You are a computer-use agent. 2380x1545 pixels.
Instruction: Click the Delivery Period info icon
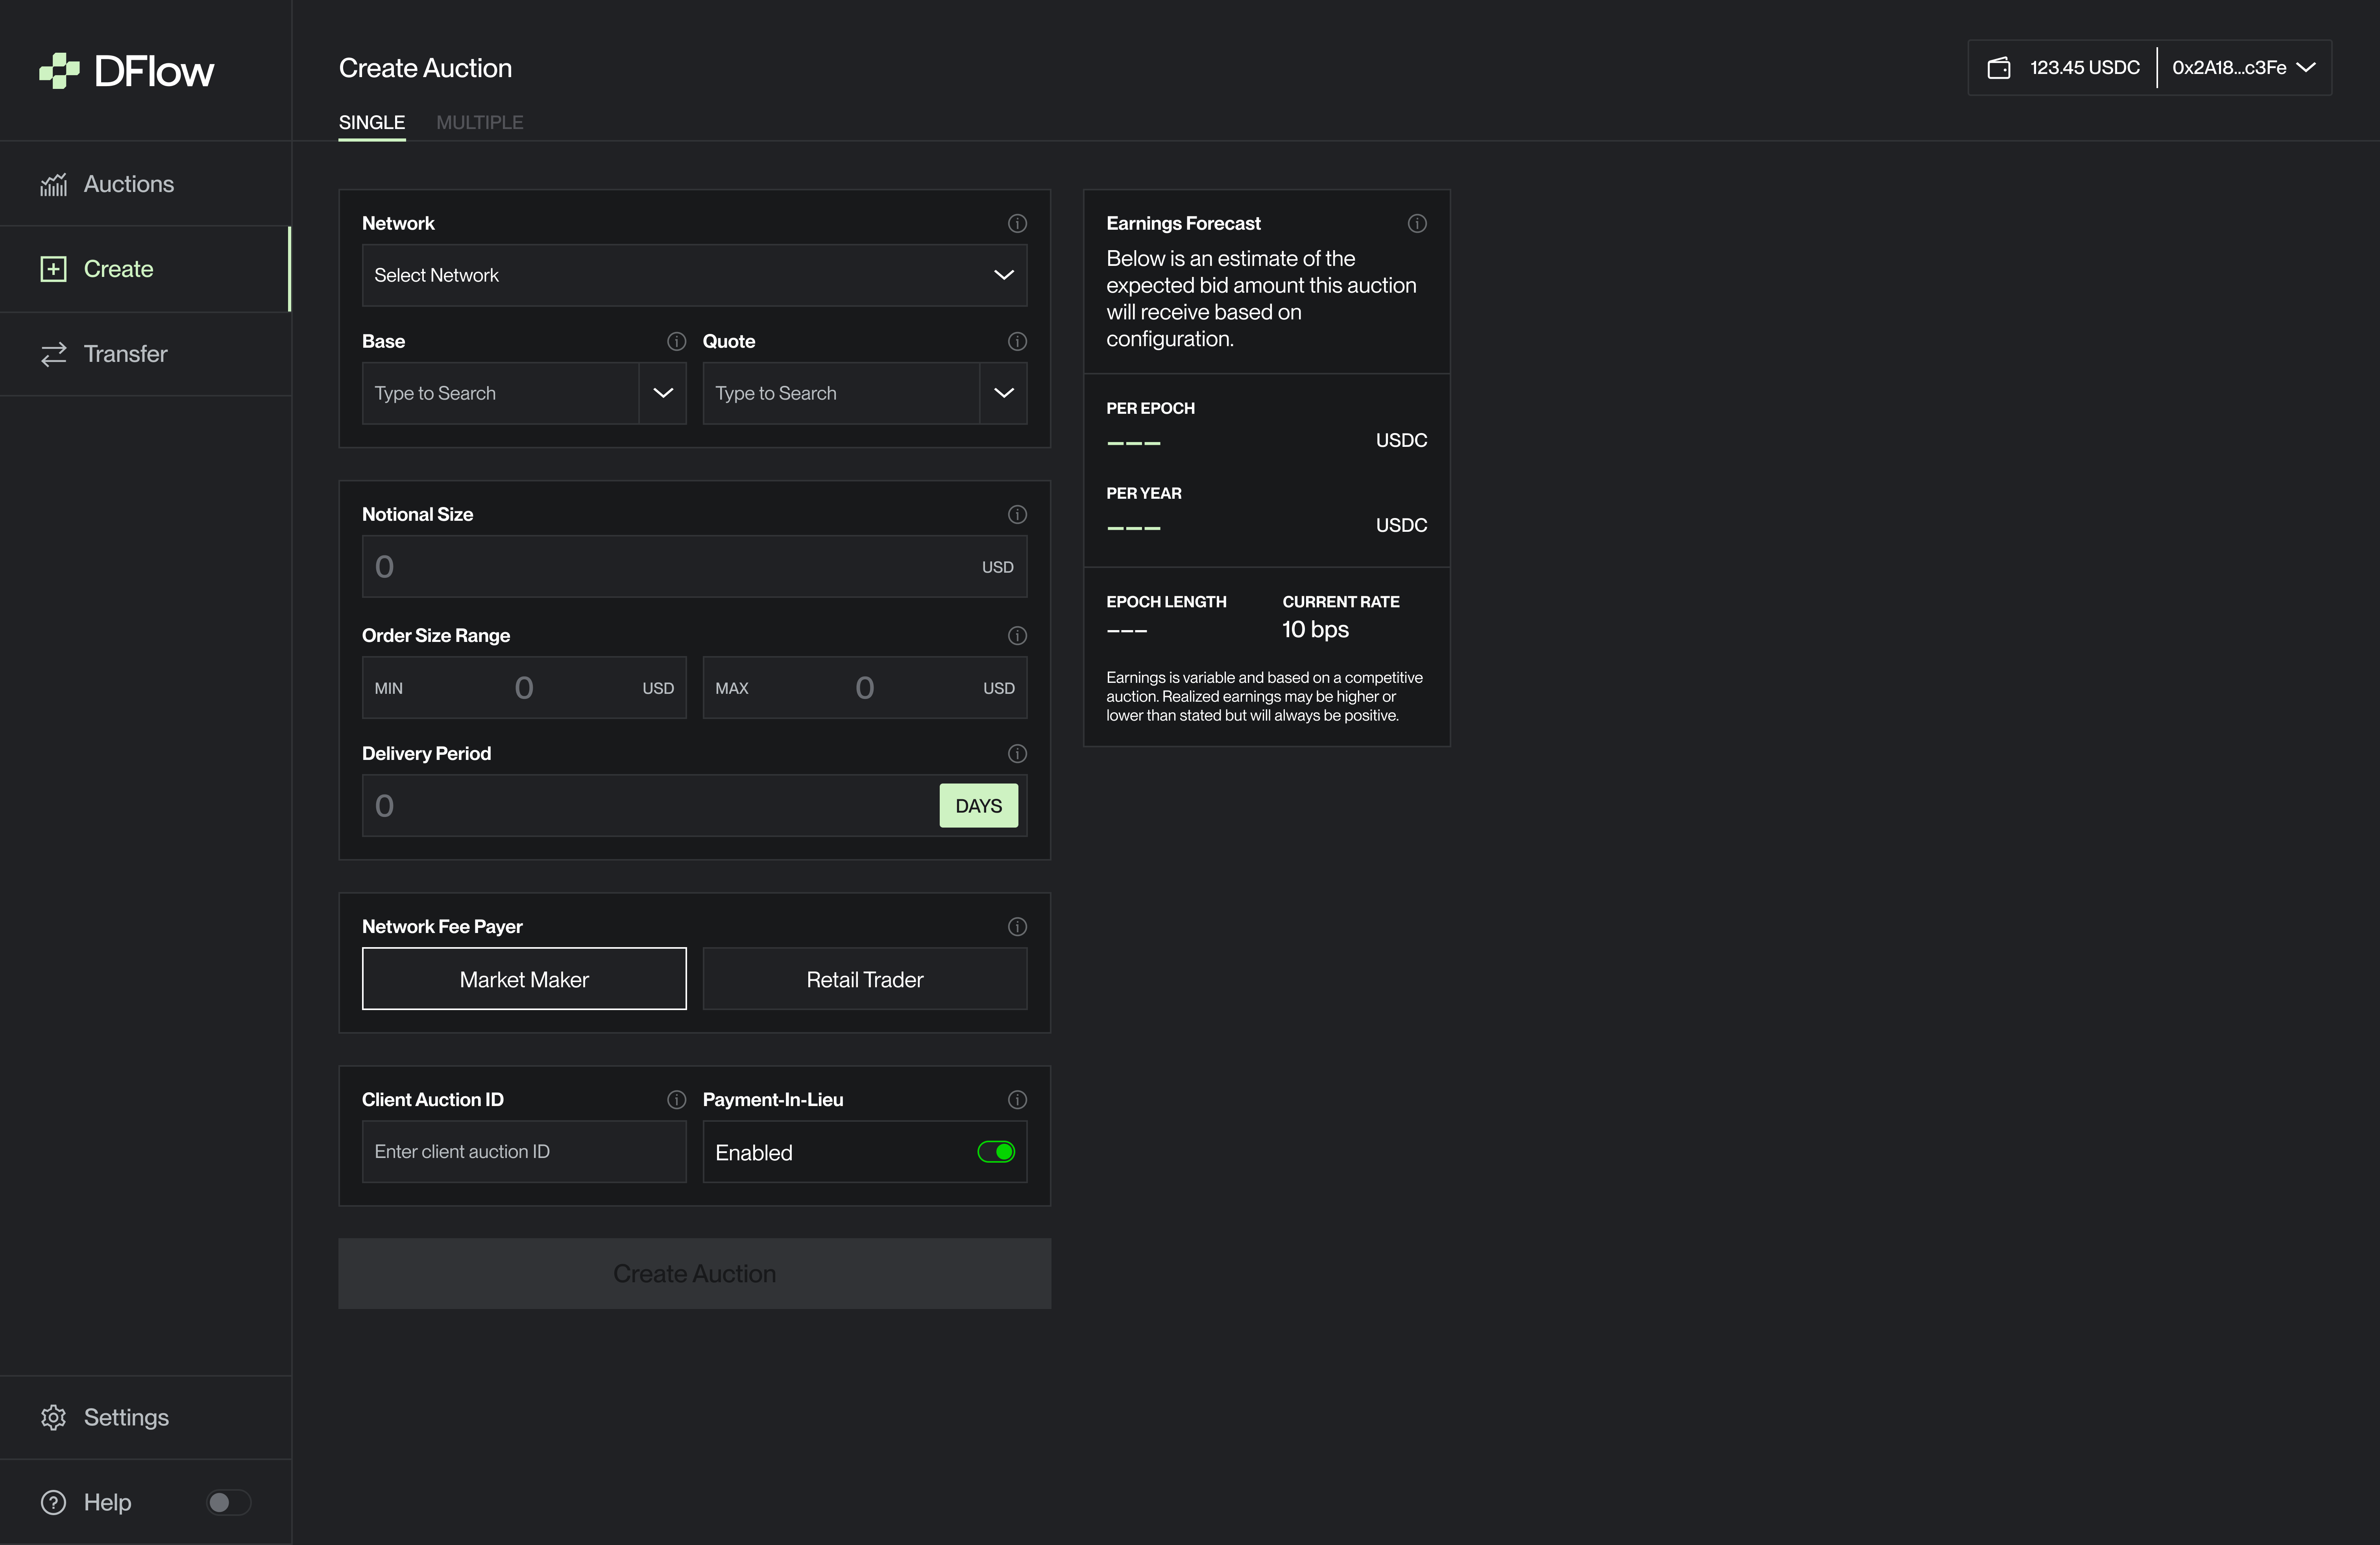click(x=1017, y=754)
